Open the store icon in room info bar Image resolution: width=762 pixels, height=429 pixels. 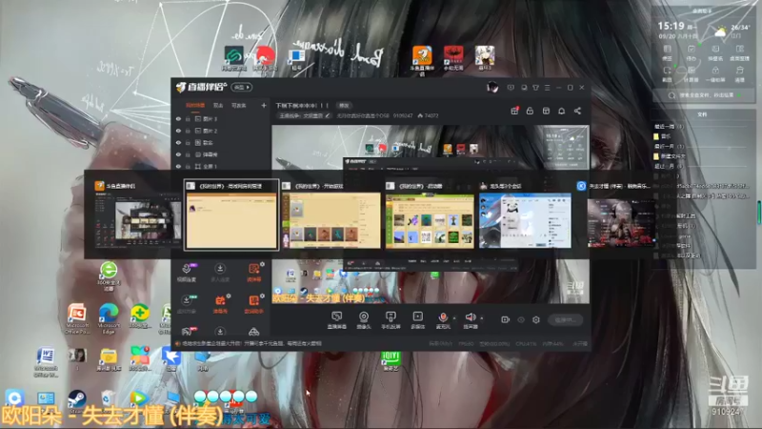[546, 111]
